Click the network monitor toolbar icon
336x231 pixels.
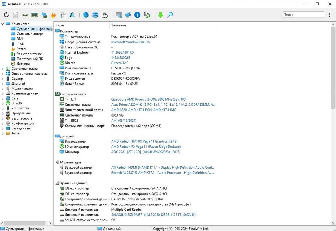(x=44, y=15)
